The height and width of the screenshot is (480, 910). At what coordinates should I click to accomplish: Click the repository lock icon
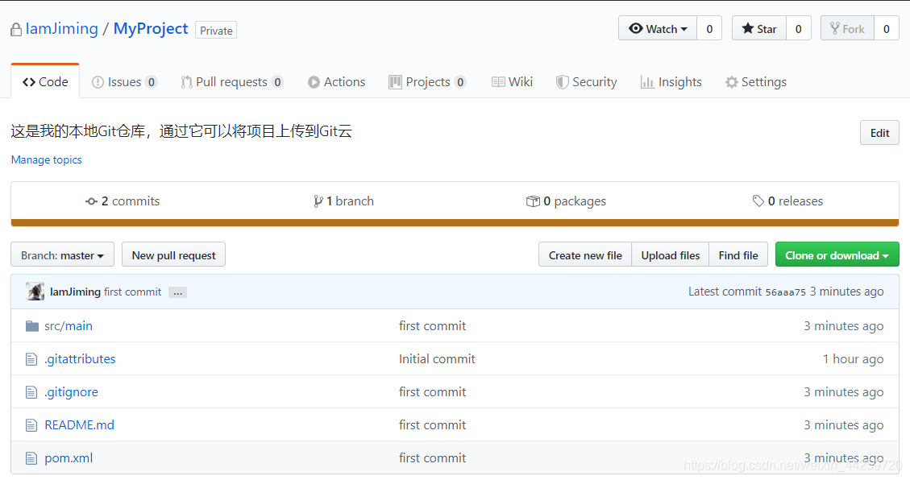pyautogui.click(x=15, y=28)
